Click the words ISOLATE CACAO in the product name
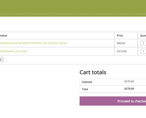Screen dimensions: 146x118 tap(57, 43)
